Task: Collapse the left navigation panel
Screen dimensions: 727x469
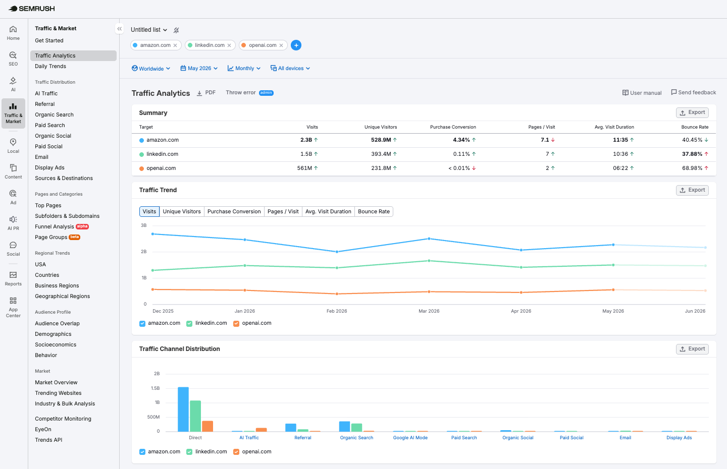Action: coord(119,29)
